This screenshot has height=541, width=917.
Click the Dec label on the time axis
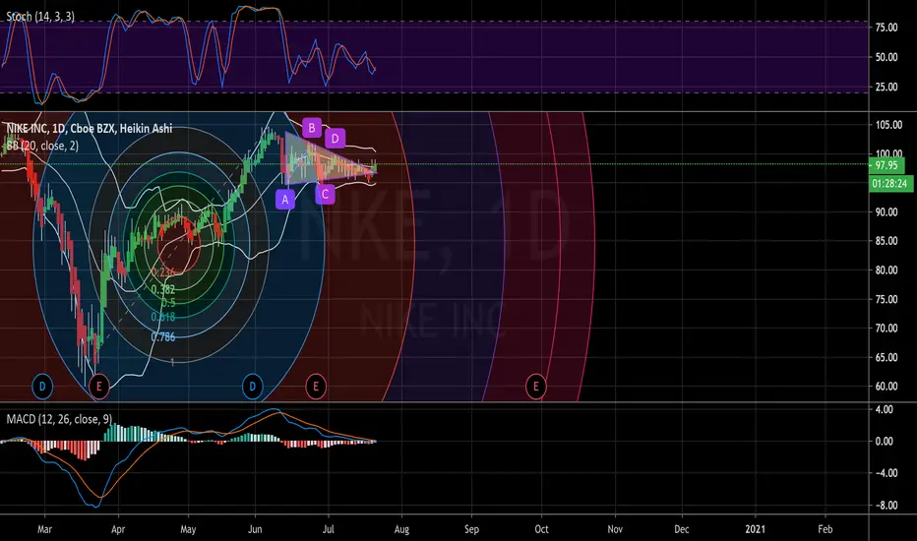click(x=682, y=529)
